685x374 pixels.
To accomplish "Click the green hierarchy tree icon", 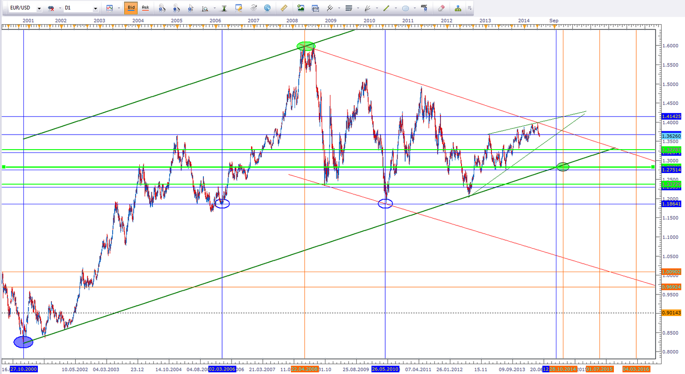I will coord(457,8).
